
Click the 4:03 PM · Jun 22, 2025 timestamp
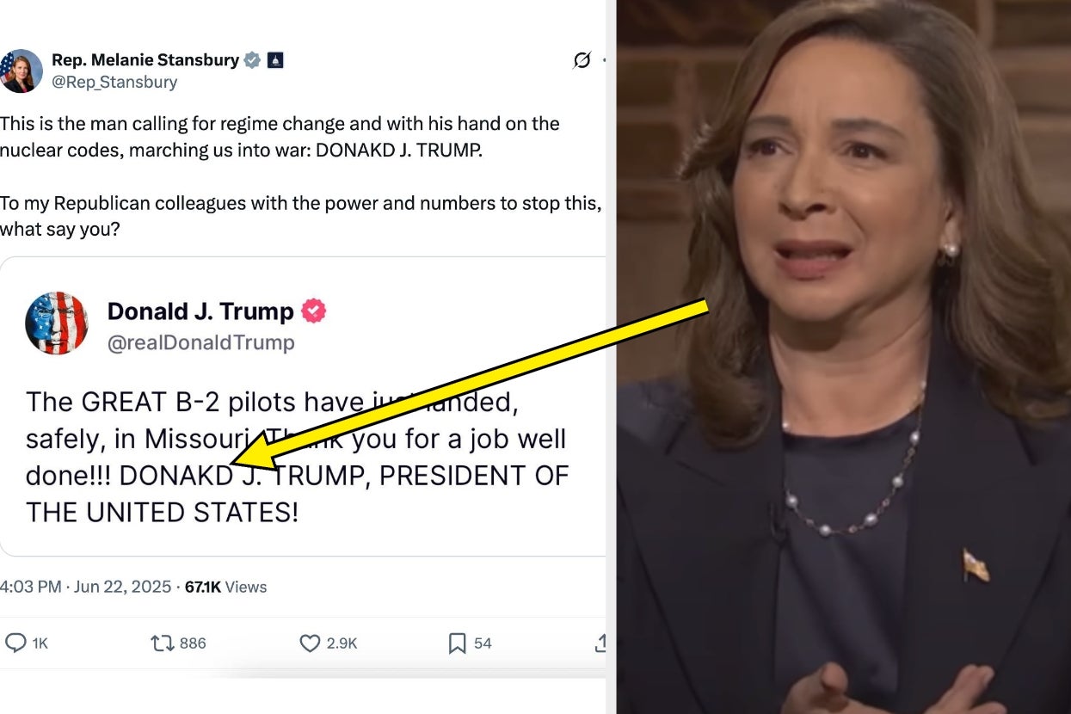coord(85,587)
